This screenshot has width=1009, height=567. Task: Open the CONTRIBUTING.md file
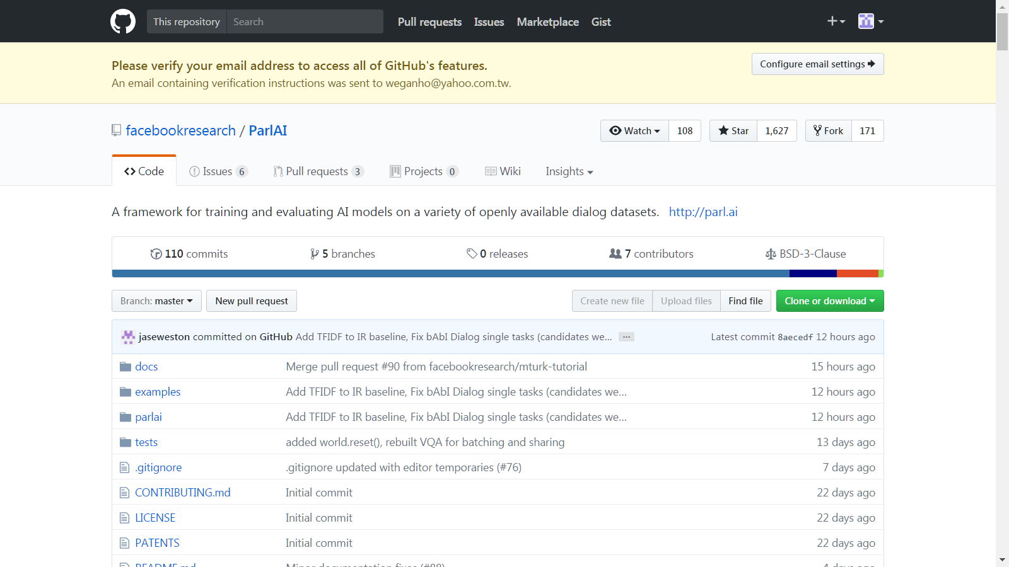(x=183, y=493)
